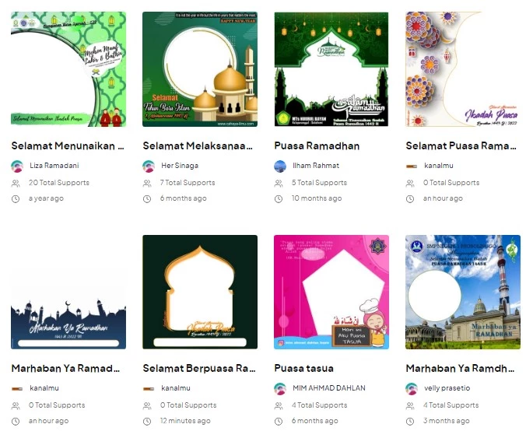Click Her Sinaga's profile avatar icon

pyautogui.click(x=149, y=166)
